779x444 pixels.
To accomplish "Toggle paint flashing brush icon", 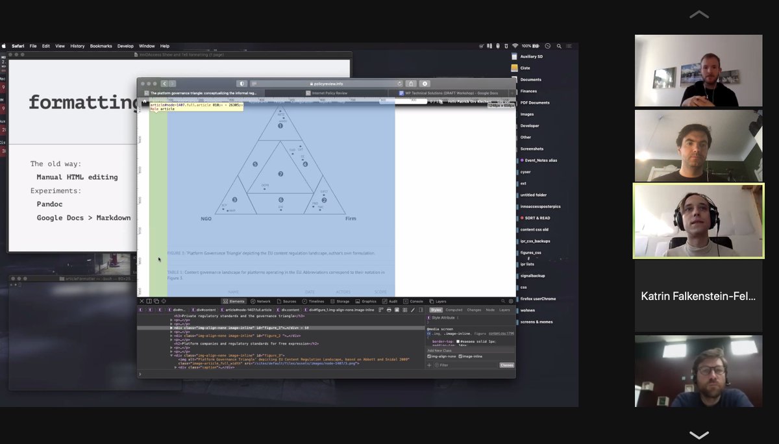I will click(x=413, y=310).
